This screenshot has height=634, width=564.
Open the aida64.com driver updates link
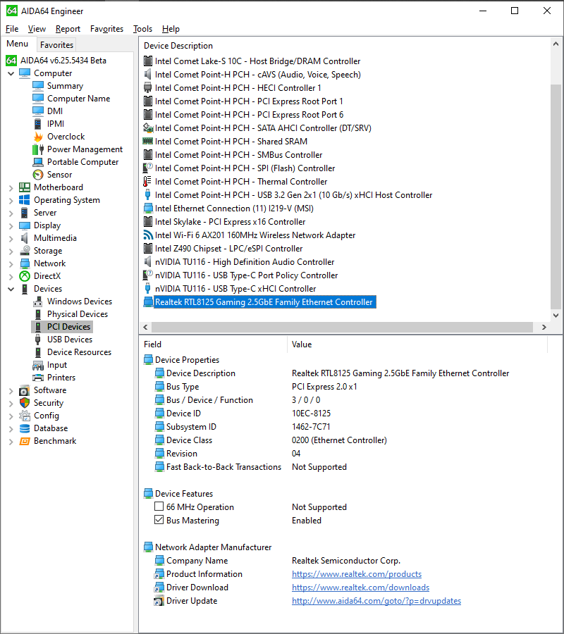(x=376, y=601)
